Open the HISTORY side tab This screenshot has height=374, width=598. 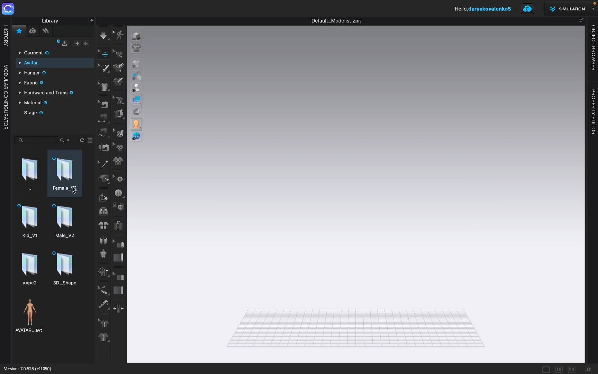pyautogui.click(x=6, y=35)
